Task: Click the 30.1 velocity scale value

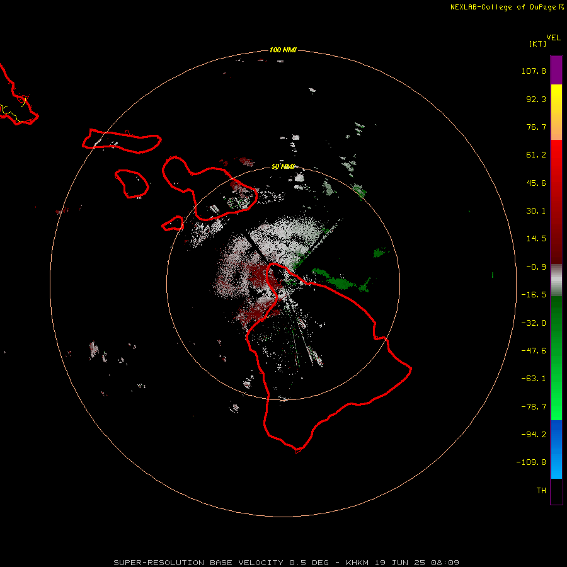Action: point(536,211)
